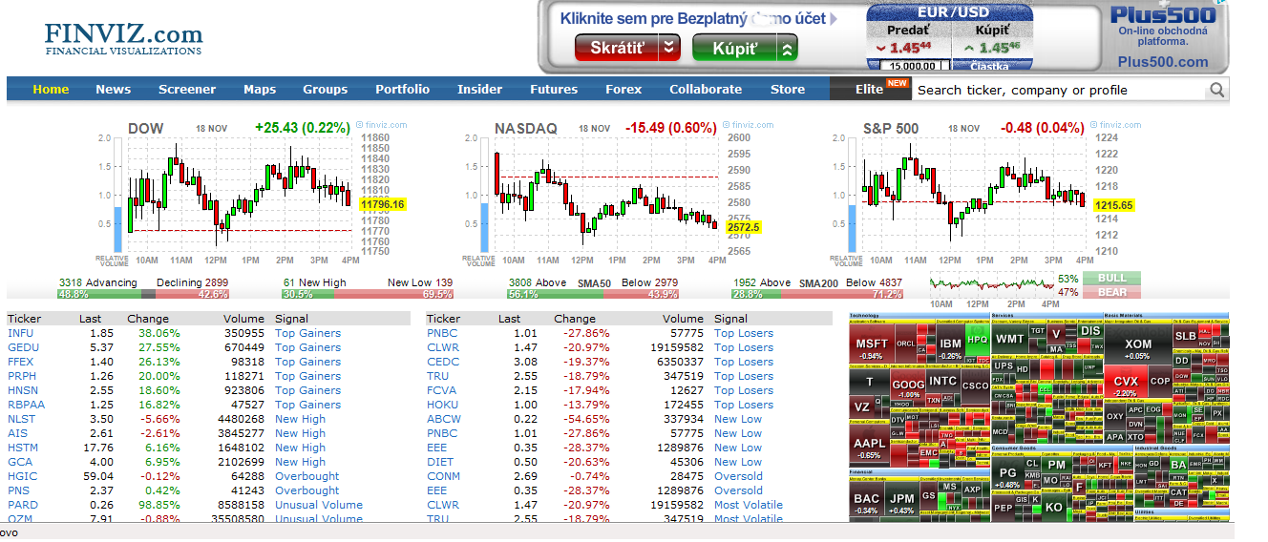Click Top Losers signal in CEDC row
The height and width of the screenshot is (542, 1268).
pos(744,362)
